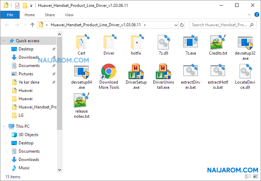
Task: Click the Forward navigation arrow
Action: coord(17,25)
